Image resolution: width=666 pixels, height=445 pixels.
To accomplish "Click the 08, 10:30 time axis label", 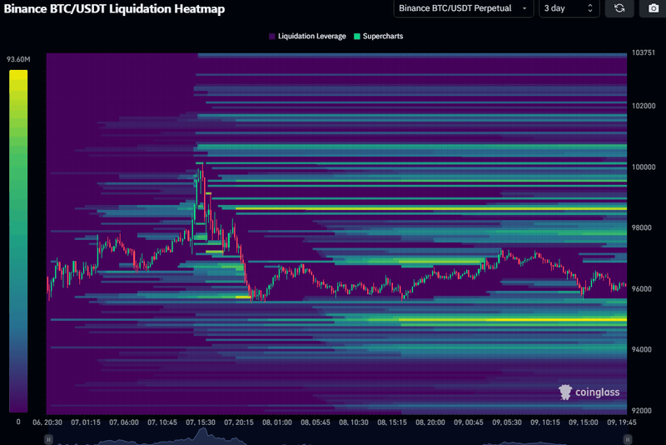I will (353, 422).
